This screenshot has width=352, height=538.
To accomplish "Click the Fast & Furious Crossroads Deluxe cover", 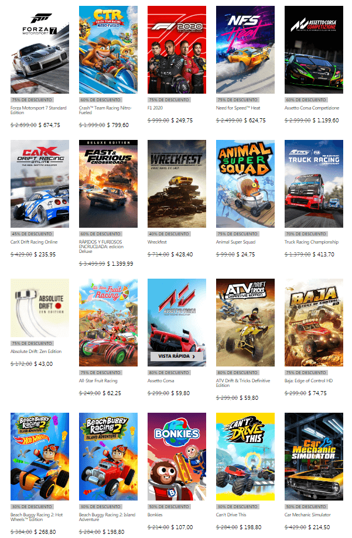I will tap(108, 184).
